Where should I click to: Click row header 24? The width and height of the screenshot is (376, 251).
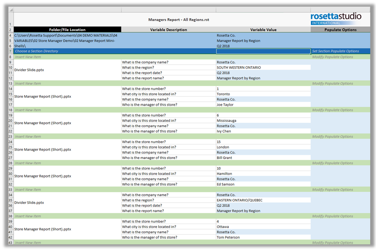(11, 142)
